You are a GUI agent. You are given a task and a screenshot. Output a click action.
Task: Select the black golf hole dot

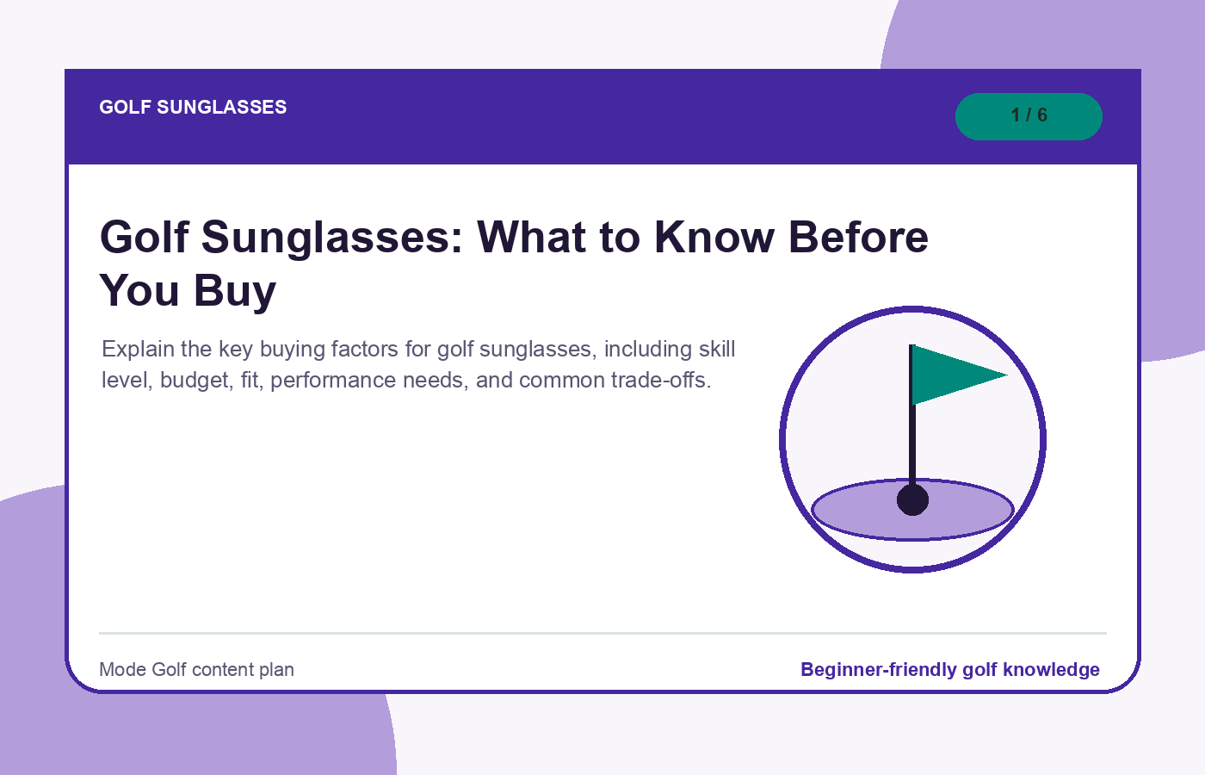coord(912,499)
